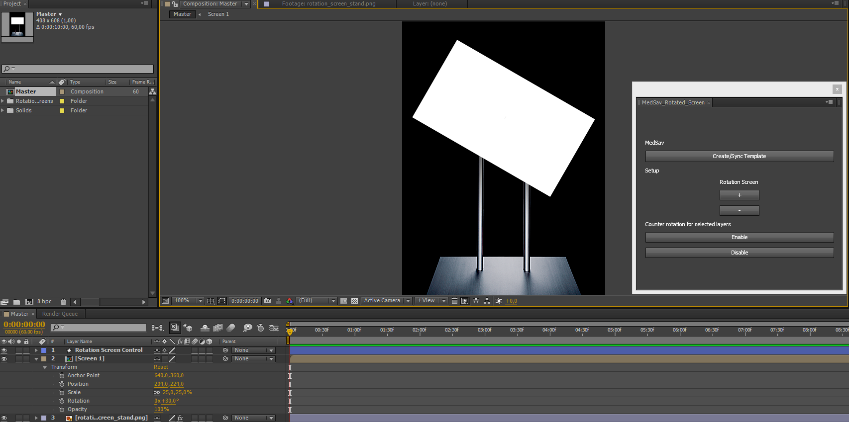Click the Live Update timeline icon
This screenshot has width=849, height=422.
point(175,328)
